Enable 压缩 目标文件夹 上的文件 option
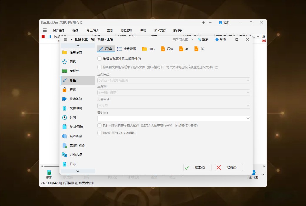 click(x=99, y=58)
